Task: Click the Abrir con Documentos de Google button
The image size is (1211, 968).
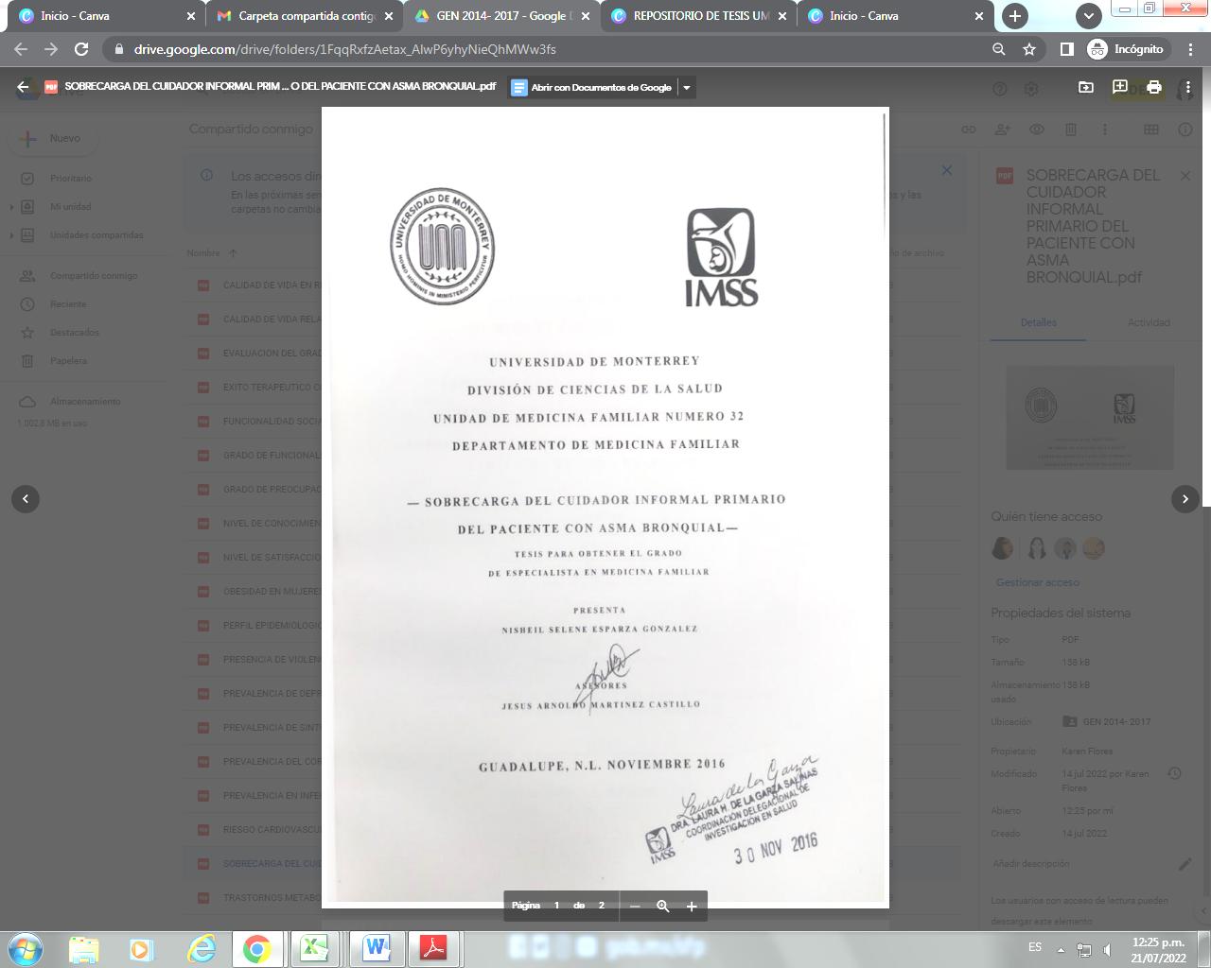Action: tap(592, 87)
